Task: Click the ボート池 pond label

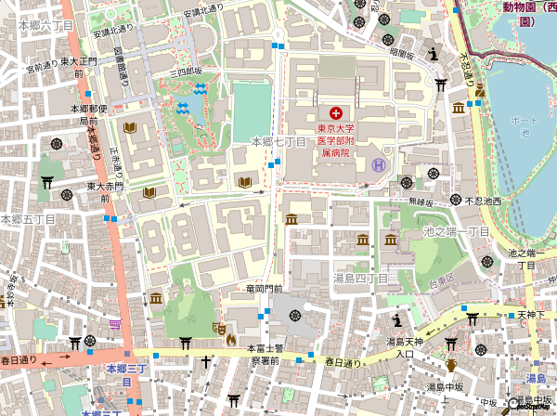Action: click(524, 127)
